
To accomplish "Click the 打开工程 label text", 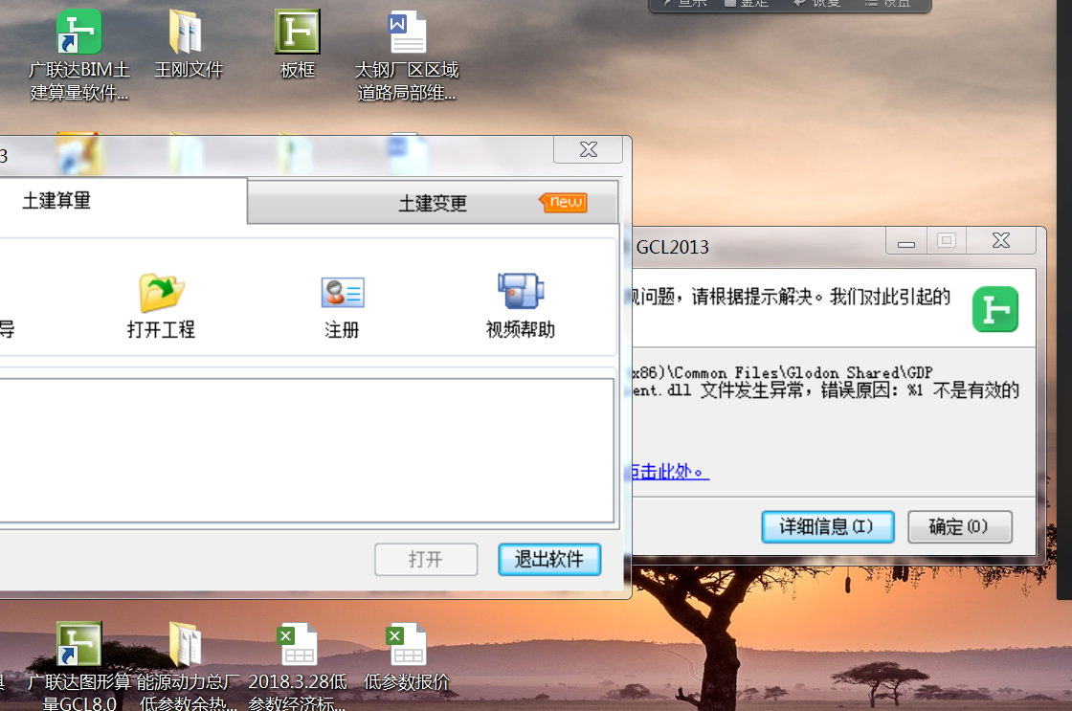I will tap(162, 329).
